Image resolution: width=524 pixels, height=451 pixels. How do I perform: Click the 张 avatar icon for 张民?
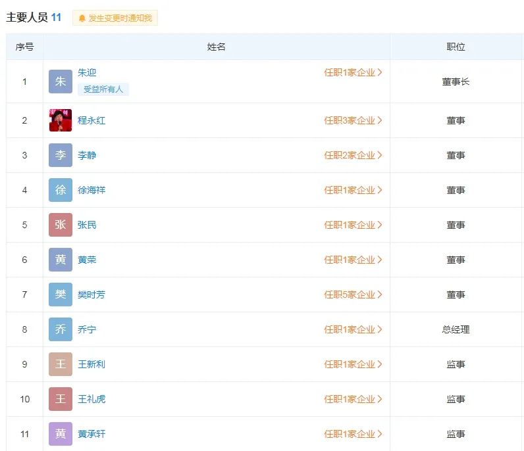[61, 225]
